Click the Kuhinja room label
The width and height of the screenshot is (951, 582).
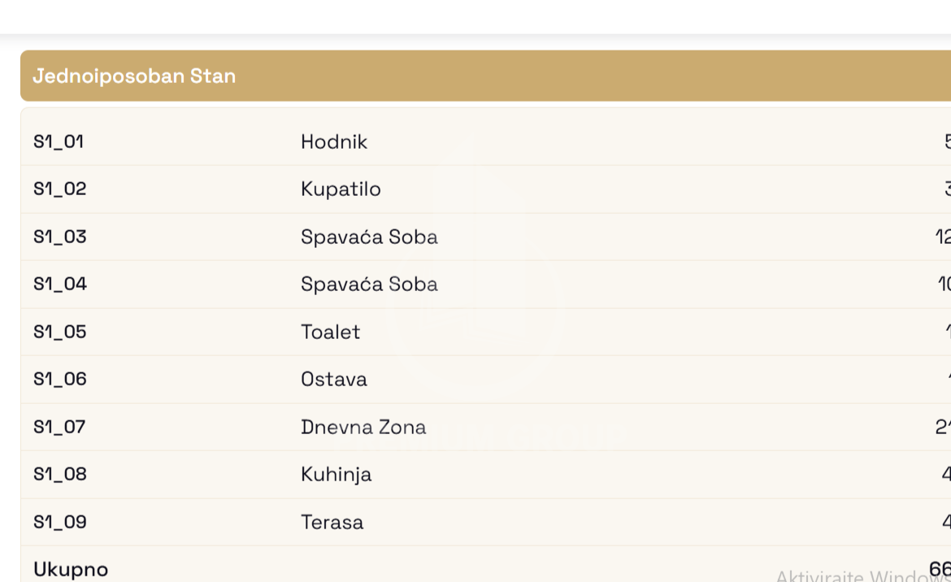coord(336,474)
